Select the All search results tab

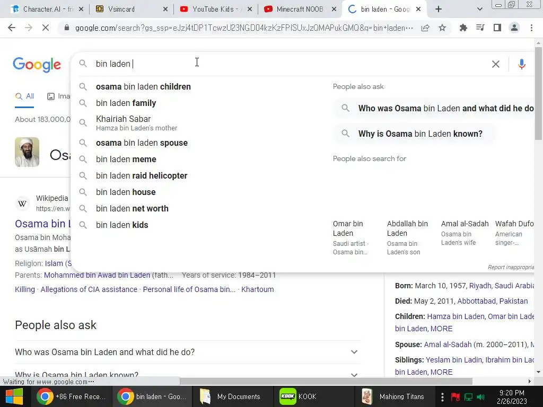coord(24,96)
